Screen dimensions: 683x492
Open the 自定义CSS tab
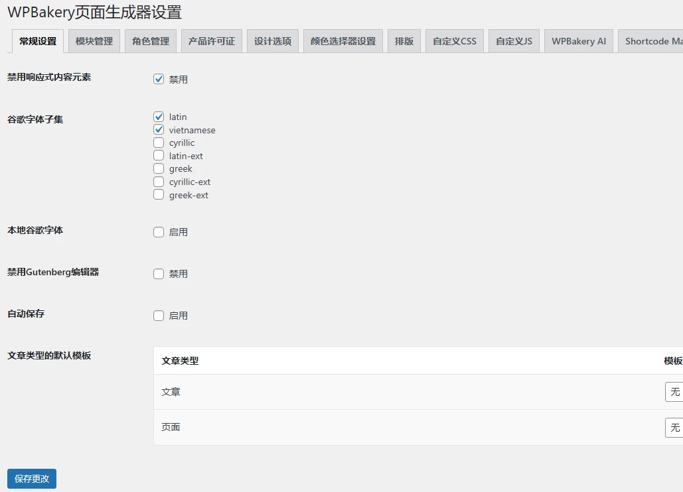[454, 40]
